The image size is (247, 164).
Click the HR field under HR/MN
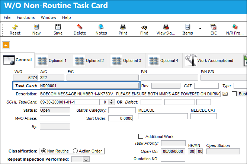[191, 151]
